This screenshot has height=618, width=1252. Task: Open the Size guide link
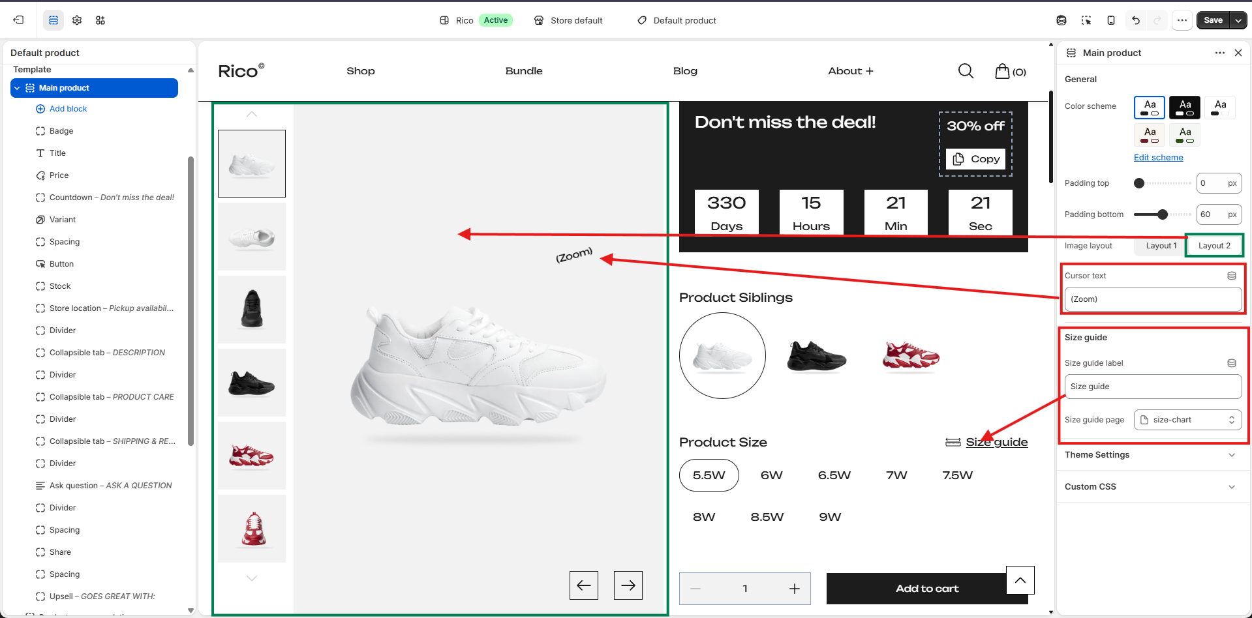[996, 442]
